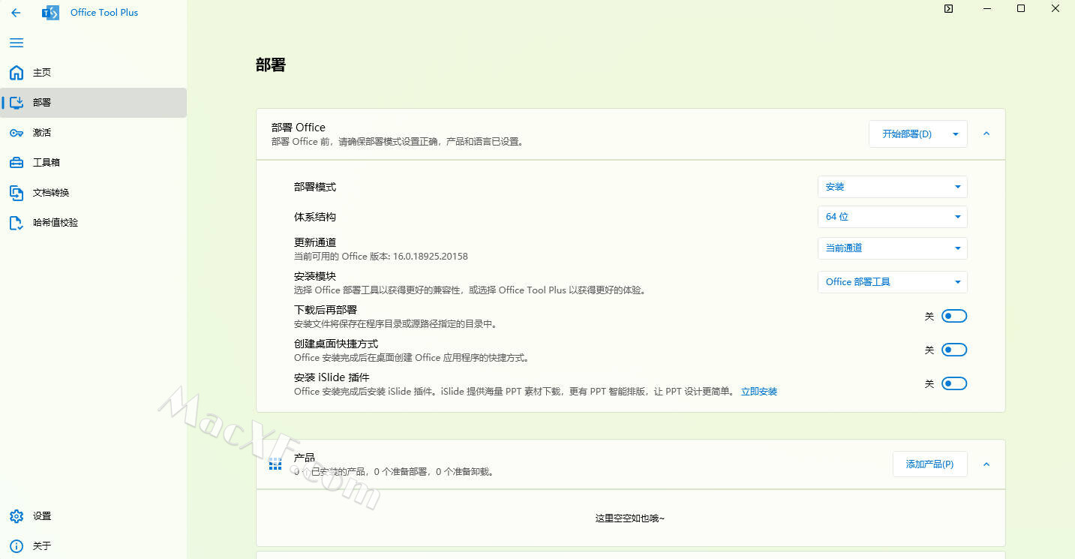
Task: Collapse the 产品 section chevron
Action: 986,464
